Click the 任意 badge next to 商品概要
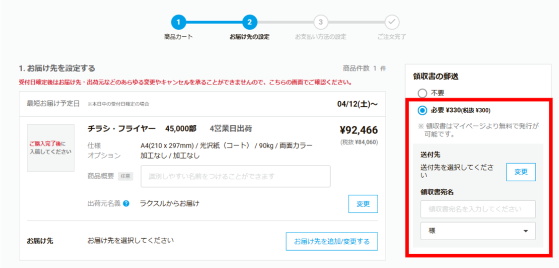 point(126,176)
